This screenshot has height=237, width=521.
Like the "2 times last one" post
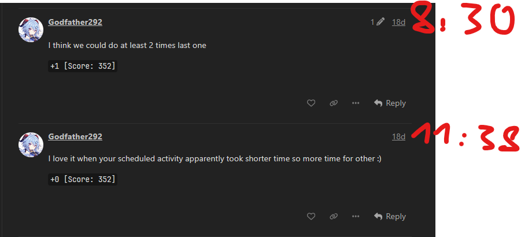pyautogui.click(x=311, y=103)
